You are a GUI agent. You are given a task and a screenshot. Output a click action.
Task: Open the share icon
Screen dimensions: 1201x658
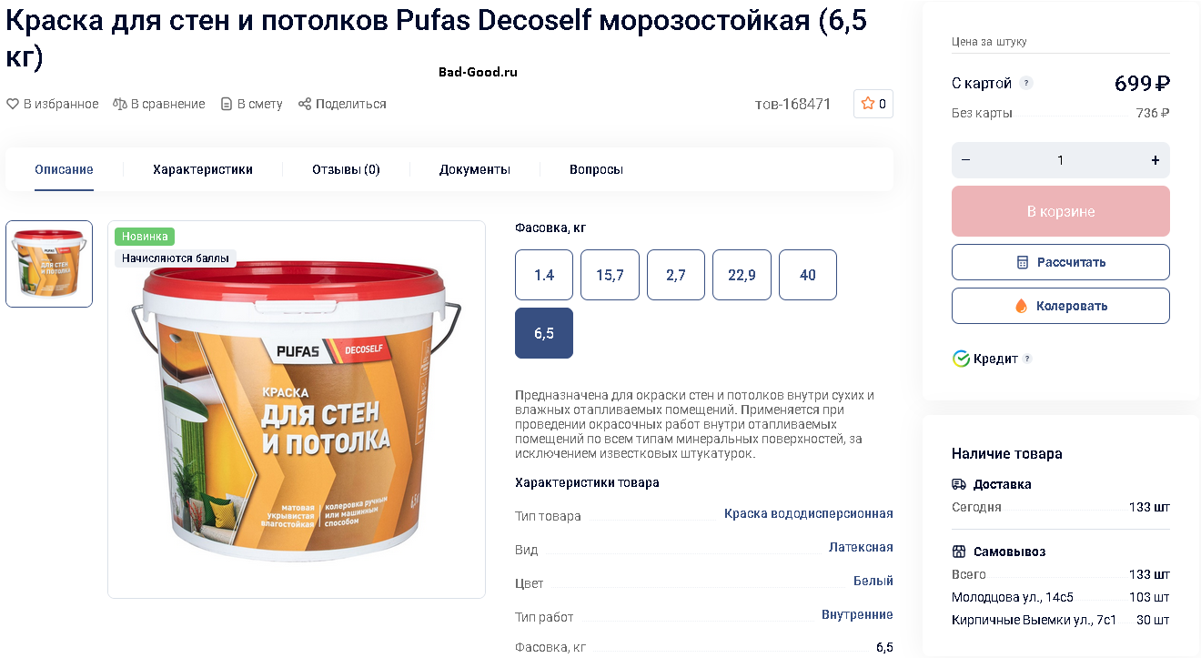pyautogui.click(x=305, y=105)
